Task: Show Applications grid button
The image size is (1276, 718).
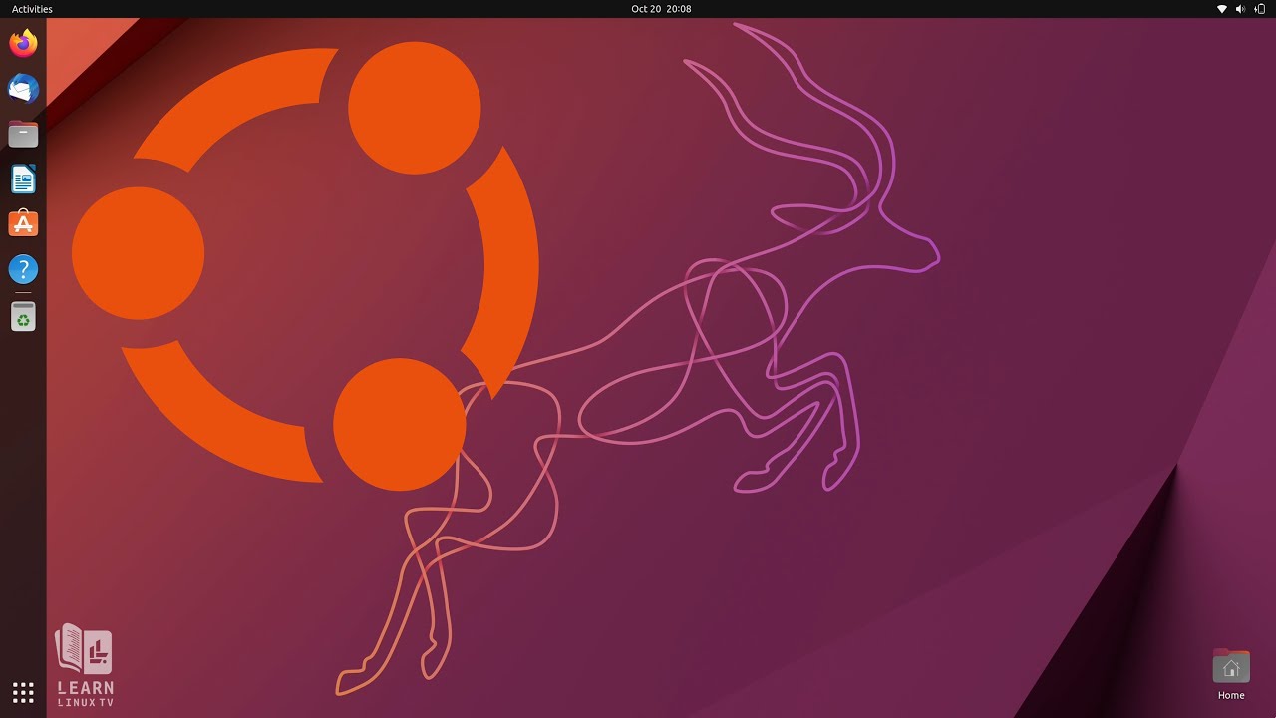Action: point(23,692)
